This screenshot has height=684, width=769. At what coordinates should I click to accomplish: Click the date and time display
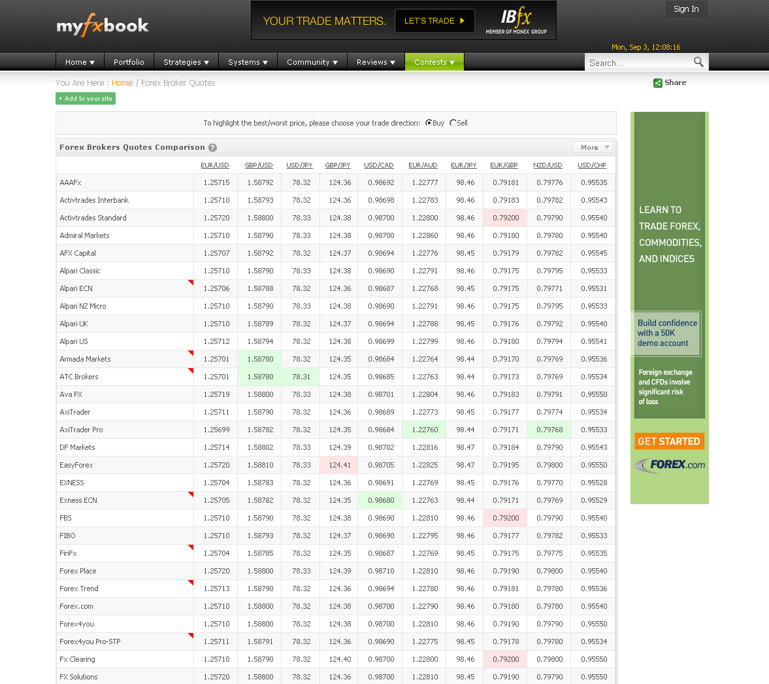(x=646, y=47)
